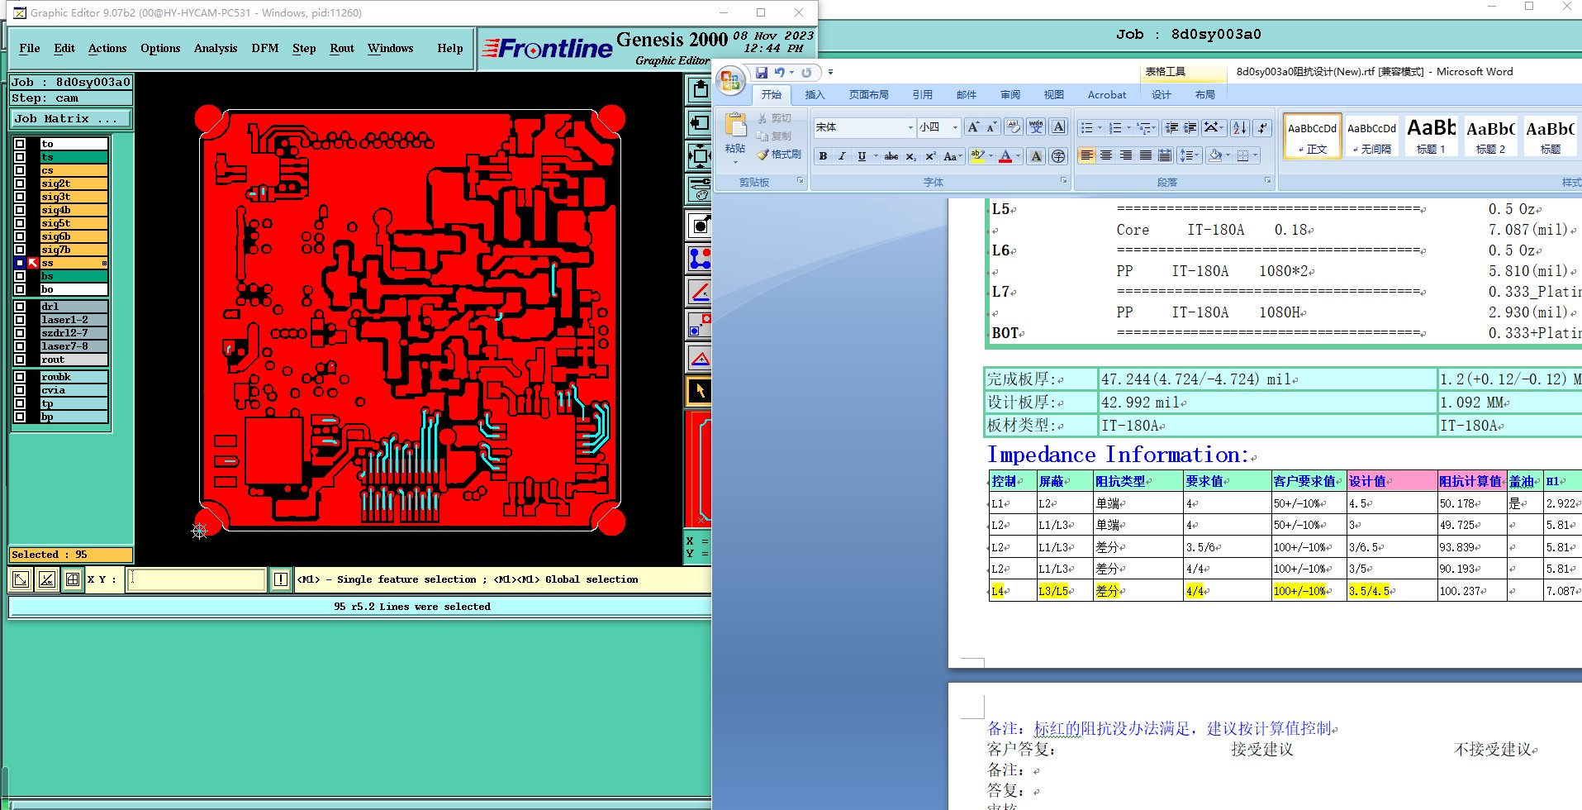Toggle checkbox for layer cvia
1582x810 pixels.
[x=20, y=390]
